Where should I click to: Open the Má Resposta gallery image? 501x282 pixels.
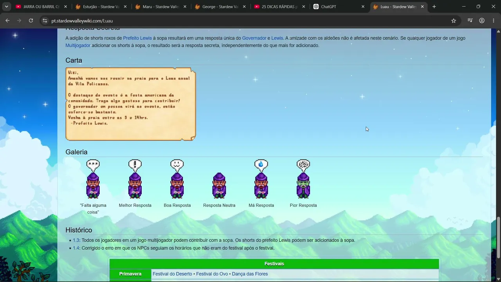pos(261,179)
